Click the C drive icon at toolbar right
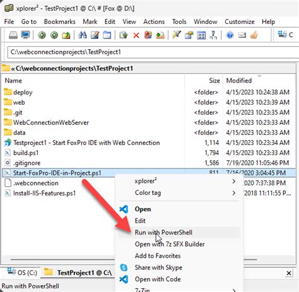 click(282, 34)
